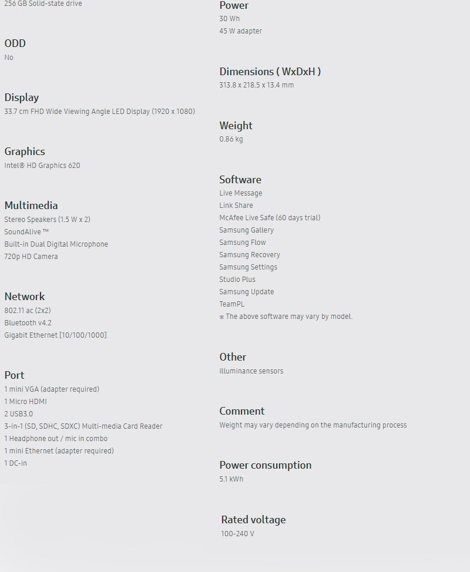Select the Graphics heading
Image resolution: width=470 pixels, height=572 pixels.
click(25, 152)
